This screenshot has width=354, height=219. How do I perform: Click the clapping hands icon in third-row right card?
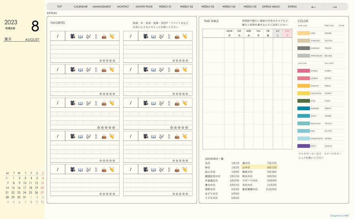[185, 103]
